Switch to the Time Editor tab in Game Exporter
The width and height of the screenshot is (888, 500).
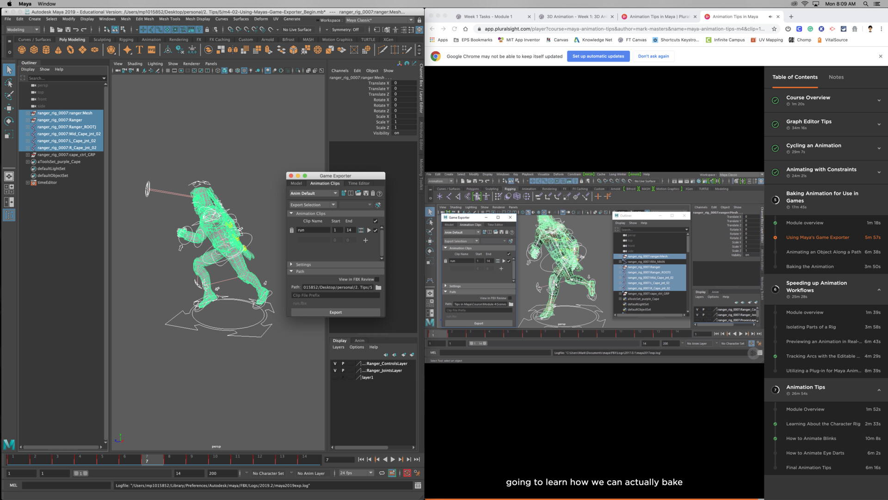tap(359, 183)
